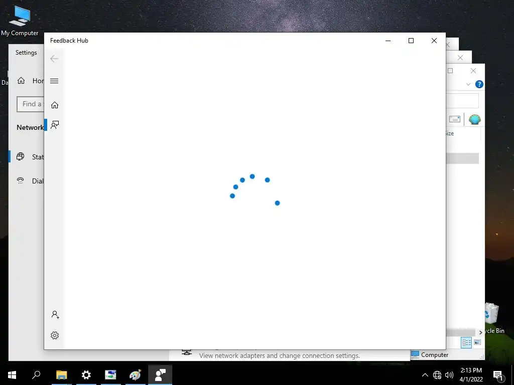Select the Feedback section icon
514x385 pixels.
(55, 125)
